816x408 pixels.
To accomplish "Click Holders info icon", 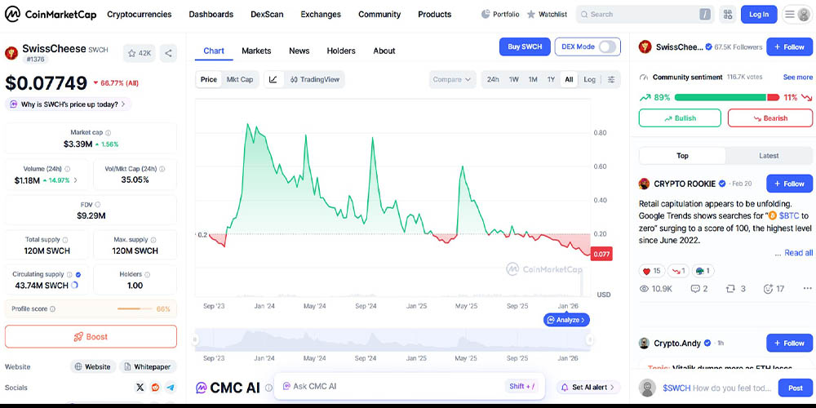I will pos(147,274).
